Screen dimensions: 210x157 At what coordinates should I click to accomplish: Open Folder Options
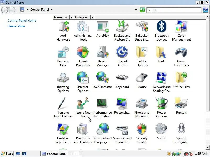coord(142,57)
